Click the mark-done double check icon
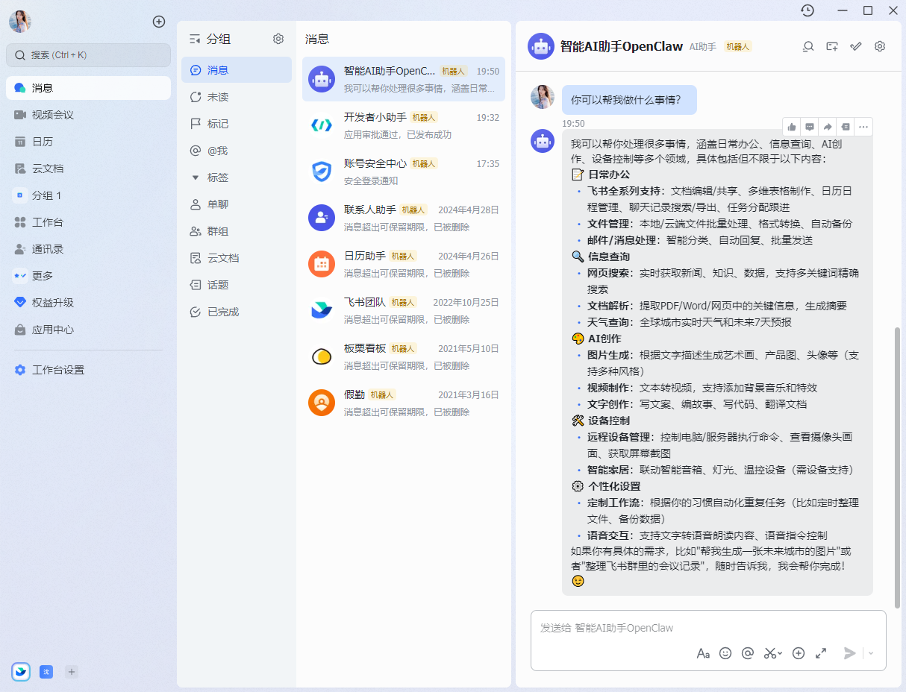This screenshot has width=906, height=692. 856,46
